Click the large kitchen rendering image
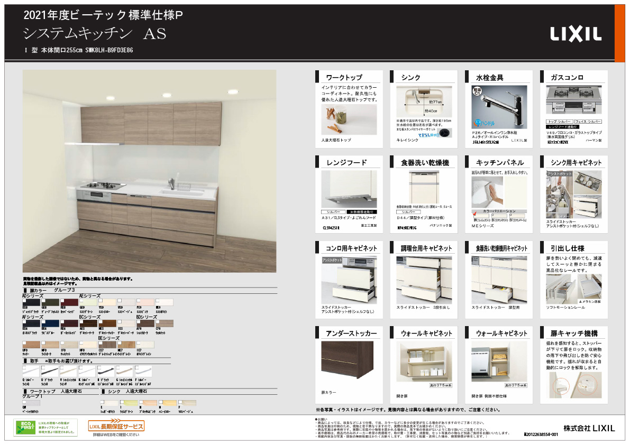Viewport: 630px width, 445px height. click(150, 171)
